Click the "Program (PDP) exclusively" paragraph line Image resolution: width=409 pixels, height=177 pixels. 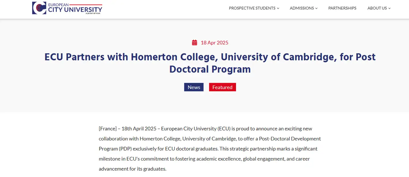click(208, 149)
